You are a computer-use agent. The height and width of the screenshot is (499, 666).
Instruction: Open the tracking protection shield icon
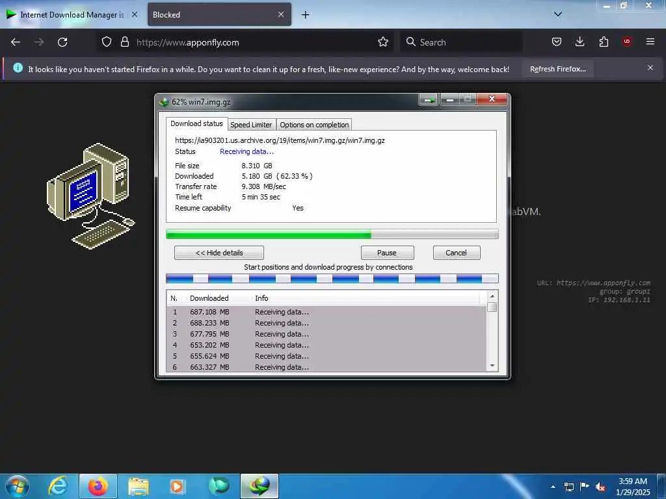coord(107,42)
